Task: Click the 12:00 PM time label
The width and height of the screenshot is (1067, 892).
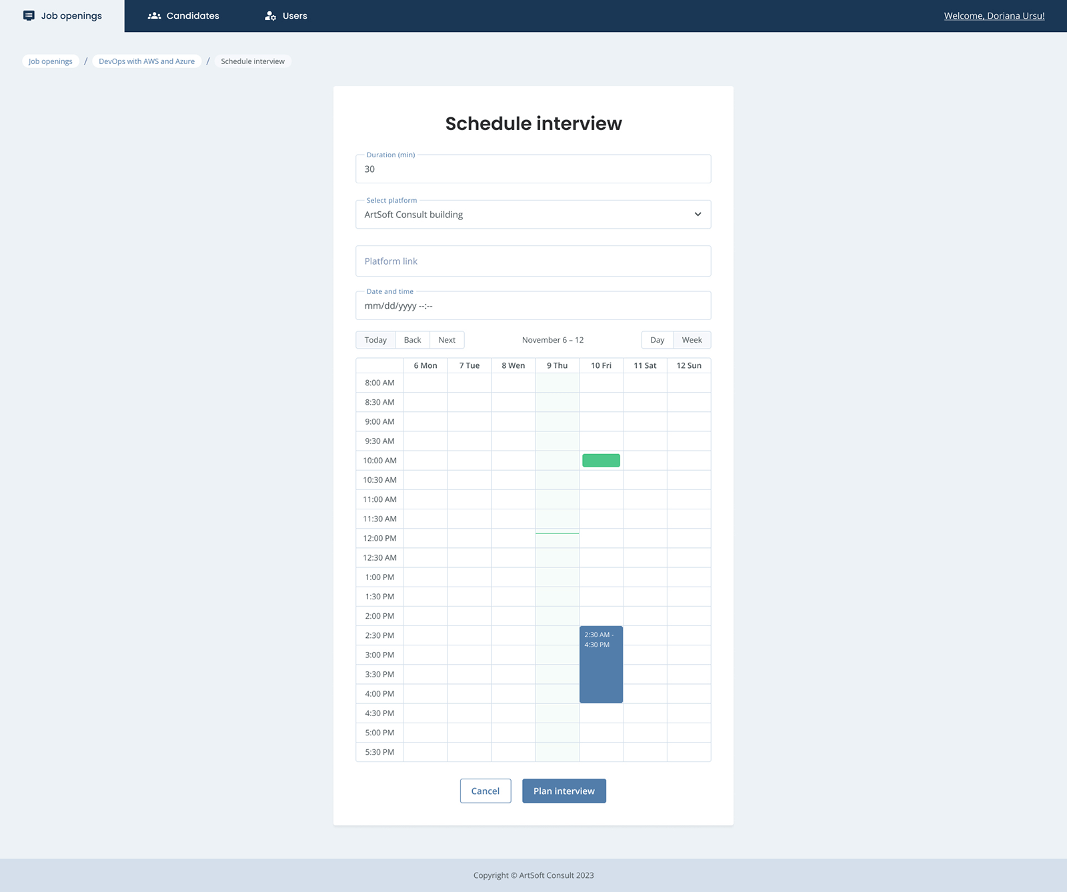Action: [x=379, y=539]
